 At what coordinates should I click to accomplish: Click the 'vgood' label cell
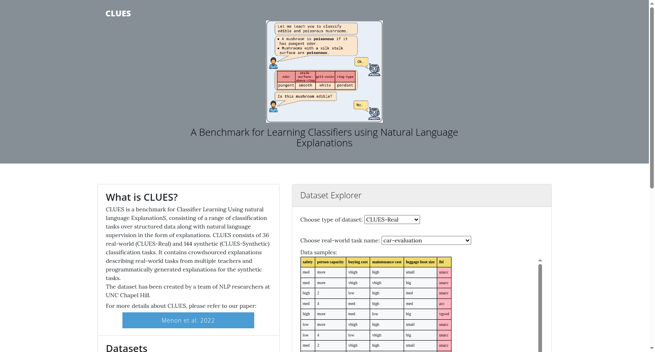(444, 314)
